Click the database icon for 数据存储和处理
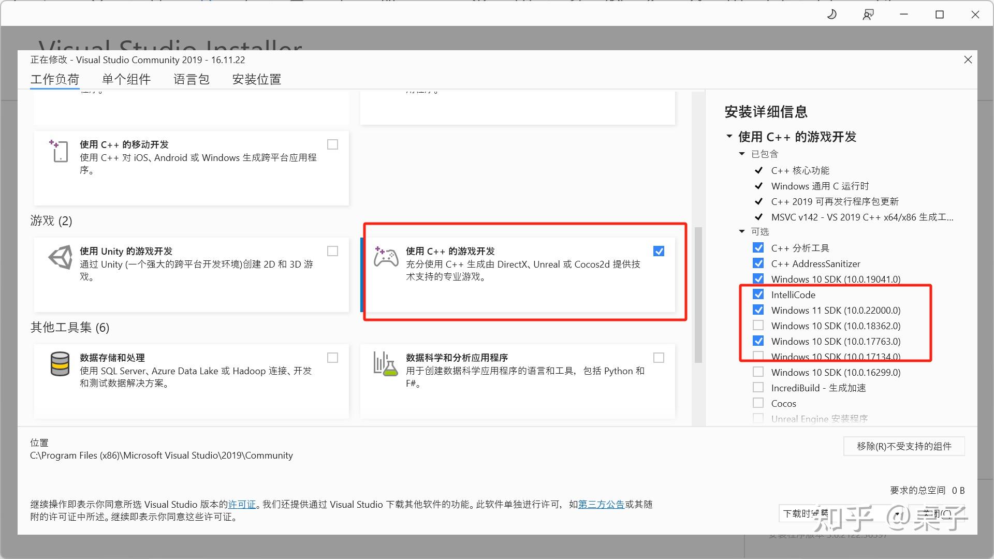 click(x=60, y=364)
